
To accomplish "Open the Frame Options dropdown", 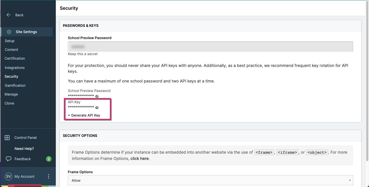I will click(x=210, y=180).
